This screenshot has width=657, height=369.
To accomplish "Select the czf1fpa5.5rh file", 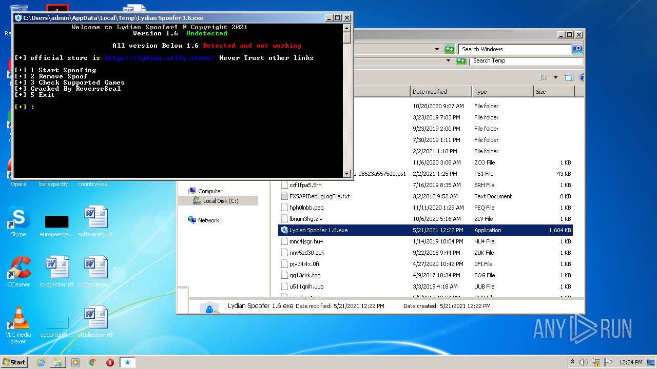I will (x=425, y=185).
